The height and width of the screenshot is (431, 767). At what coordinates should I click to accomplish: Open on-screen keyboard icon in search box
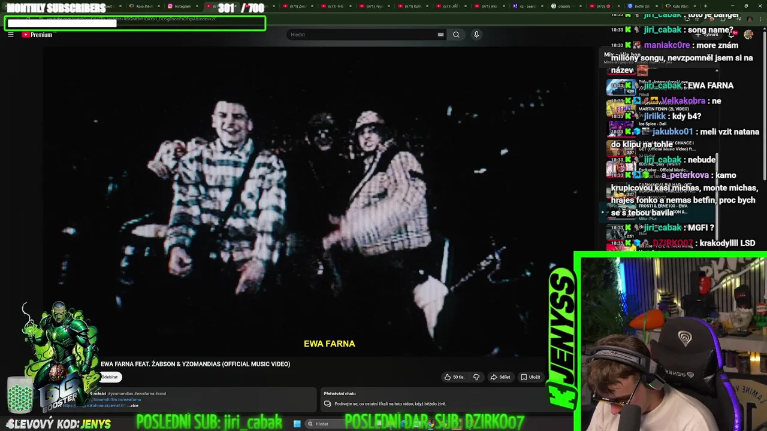pyautogui.click(x=440, y=35)
